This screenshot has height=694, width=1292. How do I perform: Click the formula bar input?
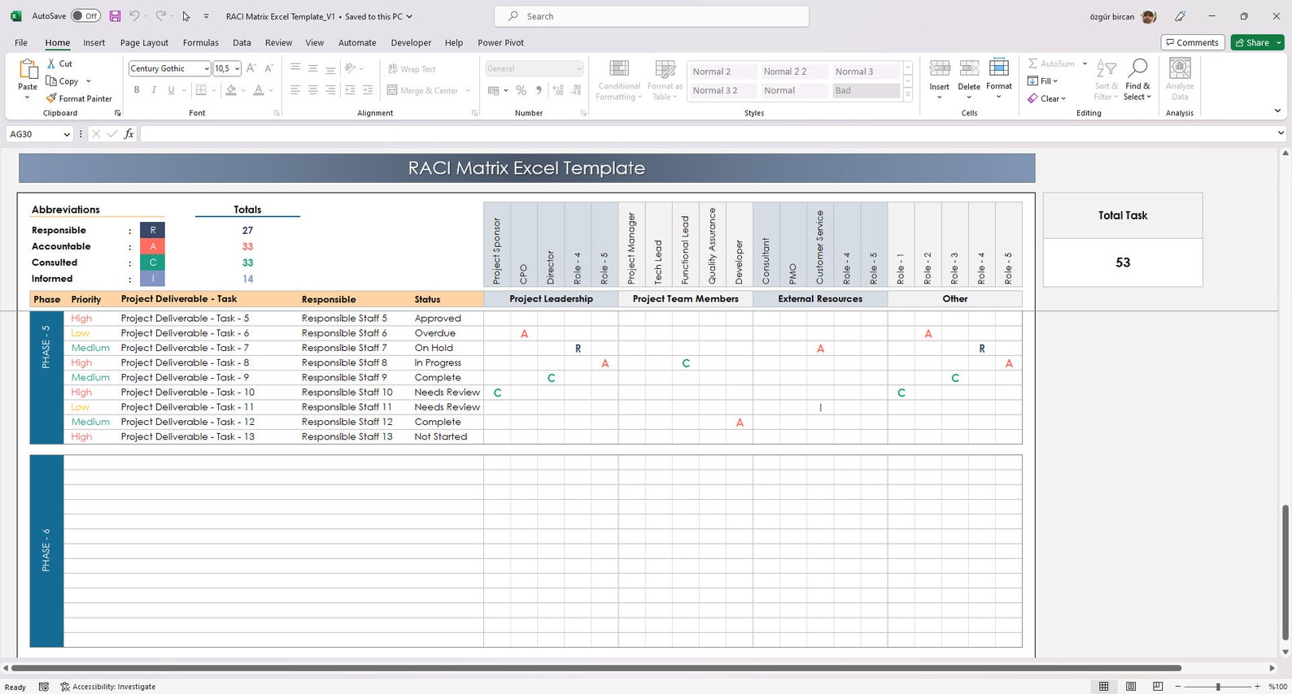pos(708,134)
